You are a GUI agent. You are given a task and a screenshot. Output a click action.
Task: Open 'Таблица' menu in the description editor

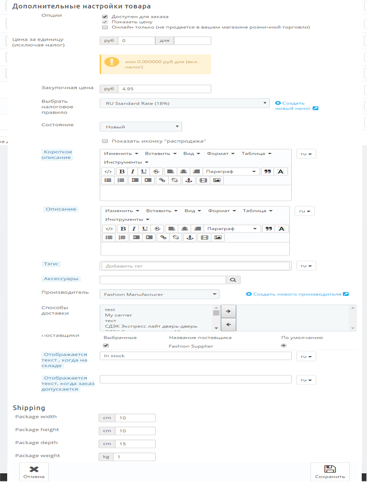(257, 211)
